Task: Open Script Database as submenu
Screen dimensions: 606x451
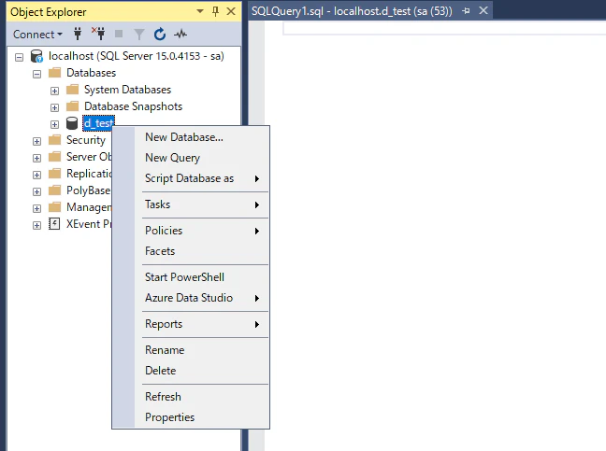Action: pyautogui.click(x=191, y=178)
